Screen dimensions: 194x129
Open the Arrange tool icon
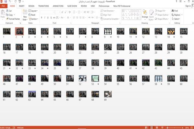pyautogui.click(x=145, y=12)
